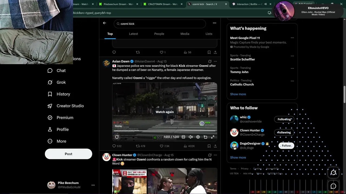This screenshot has height=194, width=346.
Task: Go to Profile in the sidebar
Action: pyautogui.click(x=58, y=130)
